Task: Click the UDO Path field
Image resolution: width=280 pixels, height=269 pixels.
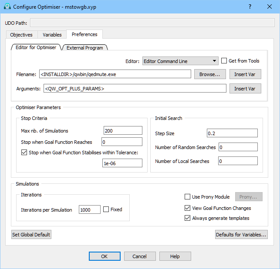Action: (152, 23)
